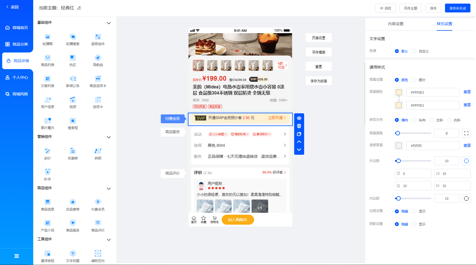Set shadow setting to 显示
The image size is (476, 265).
(x=419, y=224)
